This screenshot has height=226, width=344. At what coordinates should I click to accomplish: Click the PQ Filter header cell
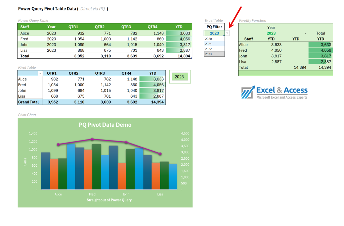click(x=214, y=27)
